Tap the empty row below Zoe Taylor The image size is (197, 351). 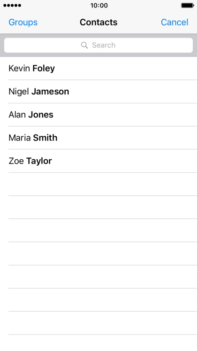click(98, 184)
